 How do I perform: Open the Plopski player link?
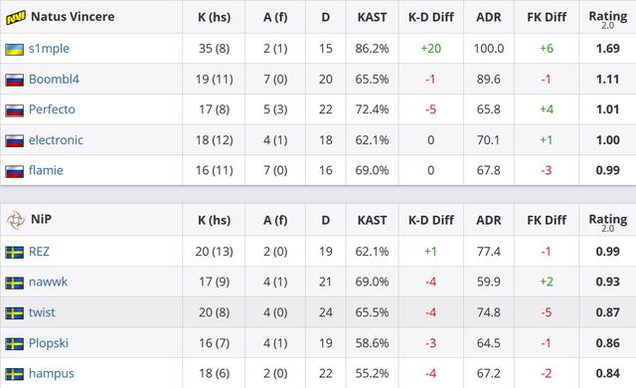pos(49,343)
